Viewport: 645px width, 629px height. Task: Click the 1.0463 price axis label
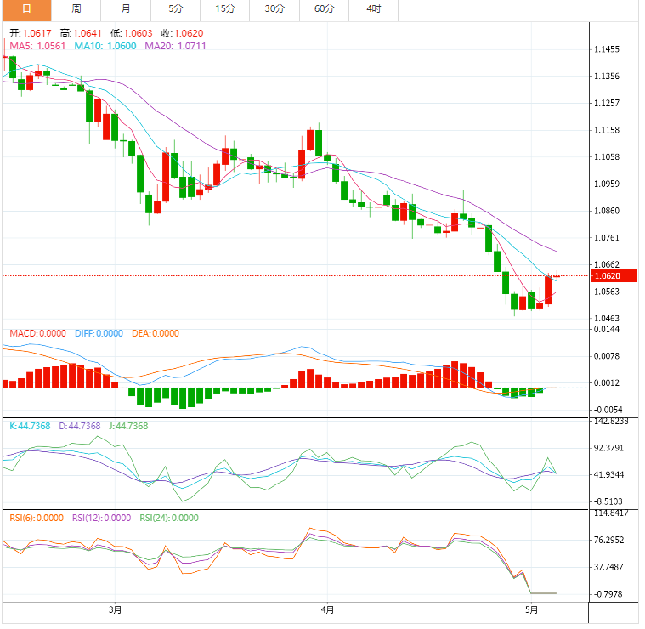point(606,319)
